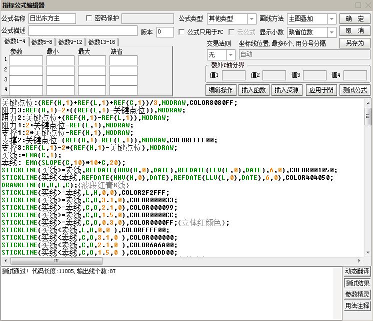Toggle the 云公式 checkbox
Screen dimensions: 373x321
point(231,32)
